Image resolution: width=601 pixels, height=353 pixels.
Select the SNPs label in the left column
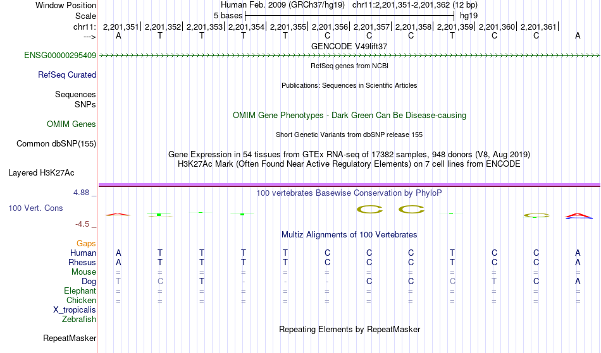click(x=85, y=104)
